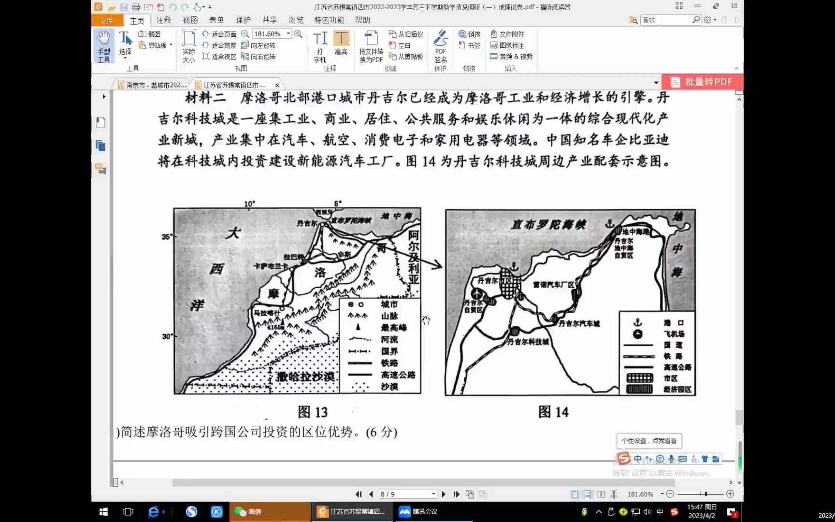This screenshot has width=835, height=522.
Task: Open ribbon zoom percentage dropdown
Action: coord(288,34)
